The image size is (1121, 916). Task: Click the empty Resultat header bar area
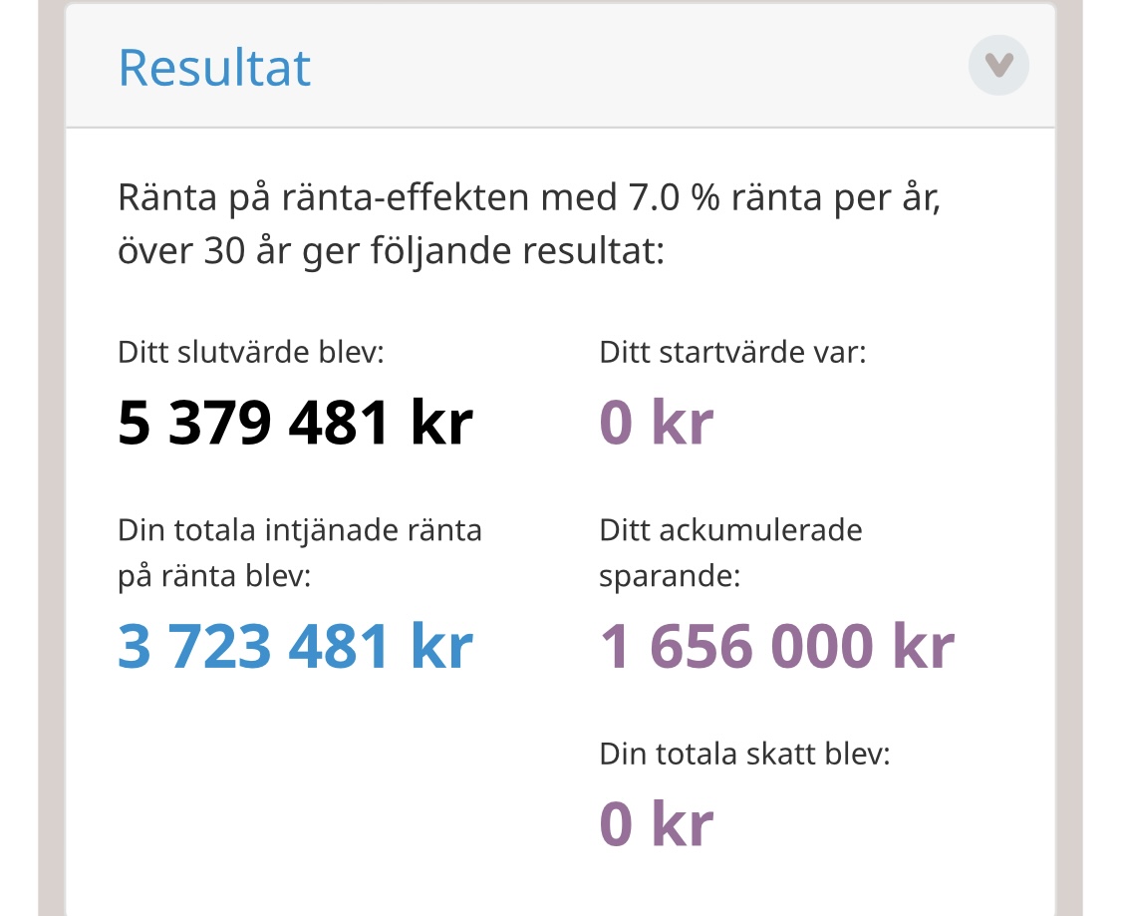(638, 67)
